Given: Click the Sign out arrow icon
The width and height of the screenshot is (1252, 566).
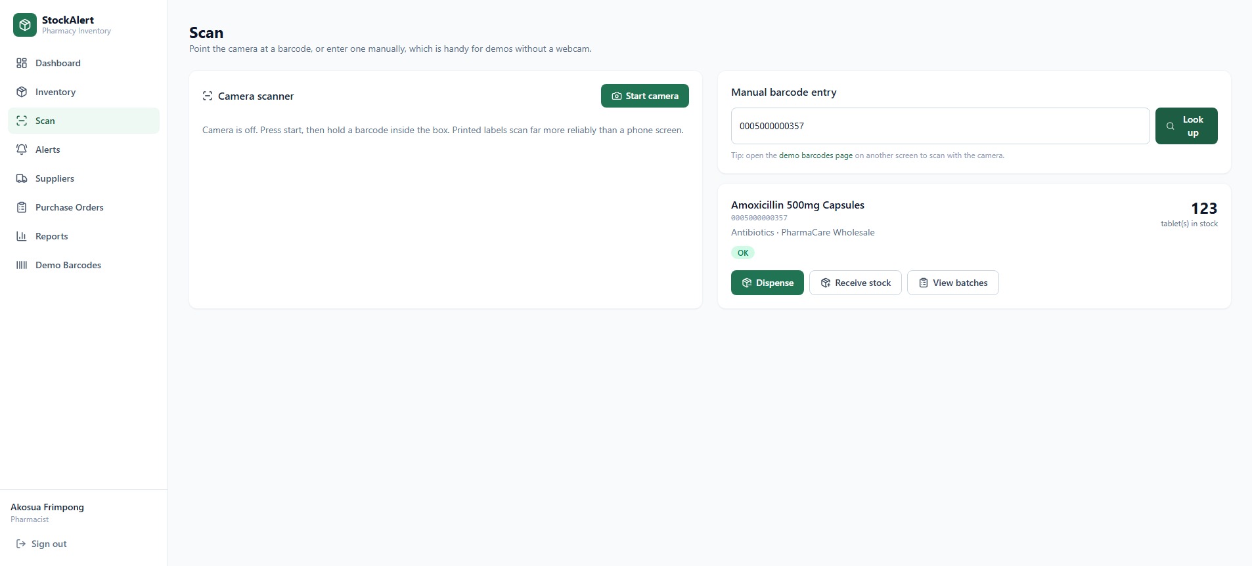Looking at the screenshot, I should [21, 544].
